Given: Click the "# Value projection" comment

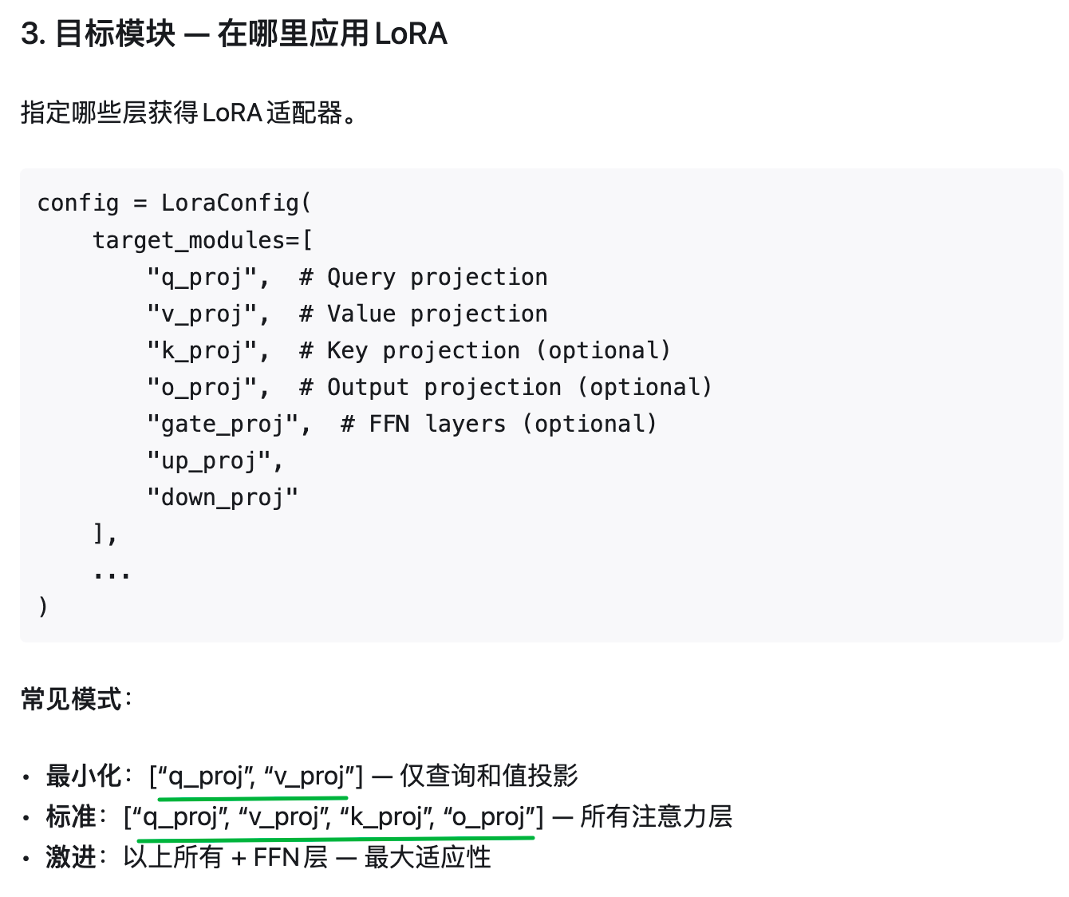Looking at the screenshot, I should [x=424, y=314].
